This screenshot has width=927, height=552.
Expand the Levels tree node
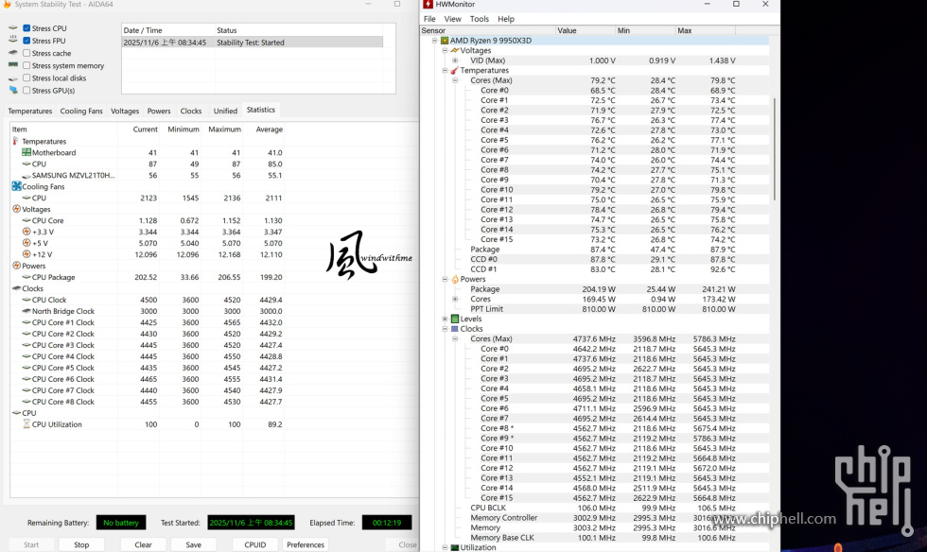click(445, 319)
